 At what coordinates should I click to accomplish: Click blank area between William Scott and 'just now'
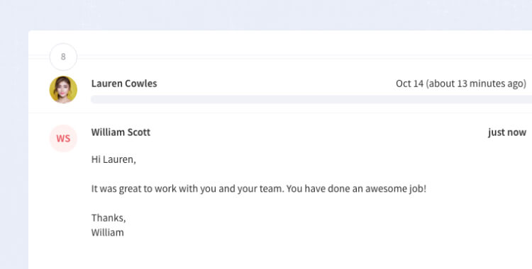pyautogui.click(x=319, y=132)
